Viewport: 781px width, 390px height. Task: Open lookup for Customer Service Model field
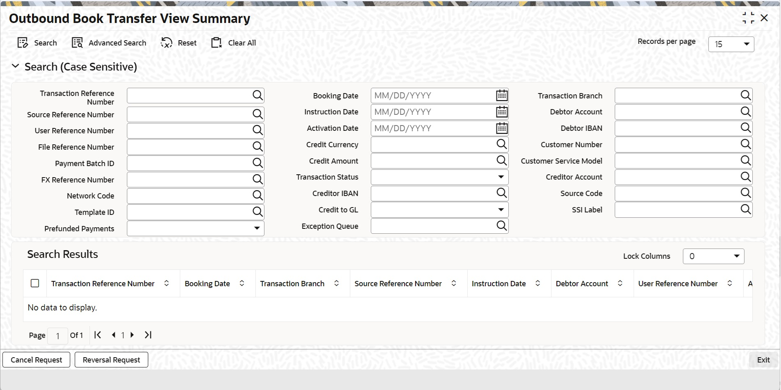point(746,161)
